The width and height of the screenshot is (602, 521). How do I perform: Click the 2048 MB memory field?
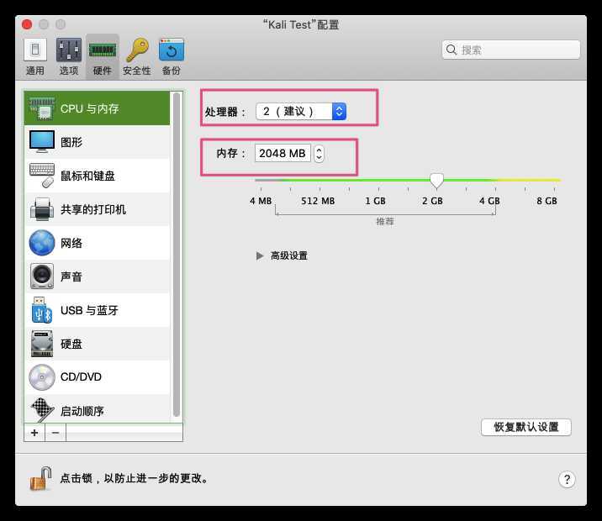283,153
